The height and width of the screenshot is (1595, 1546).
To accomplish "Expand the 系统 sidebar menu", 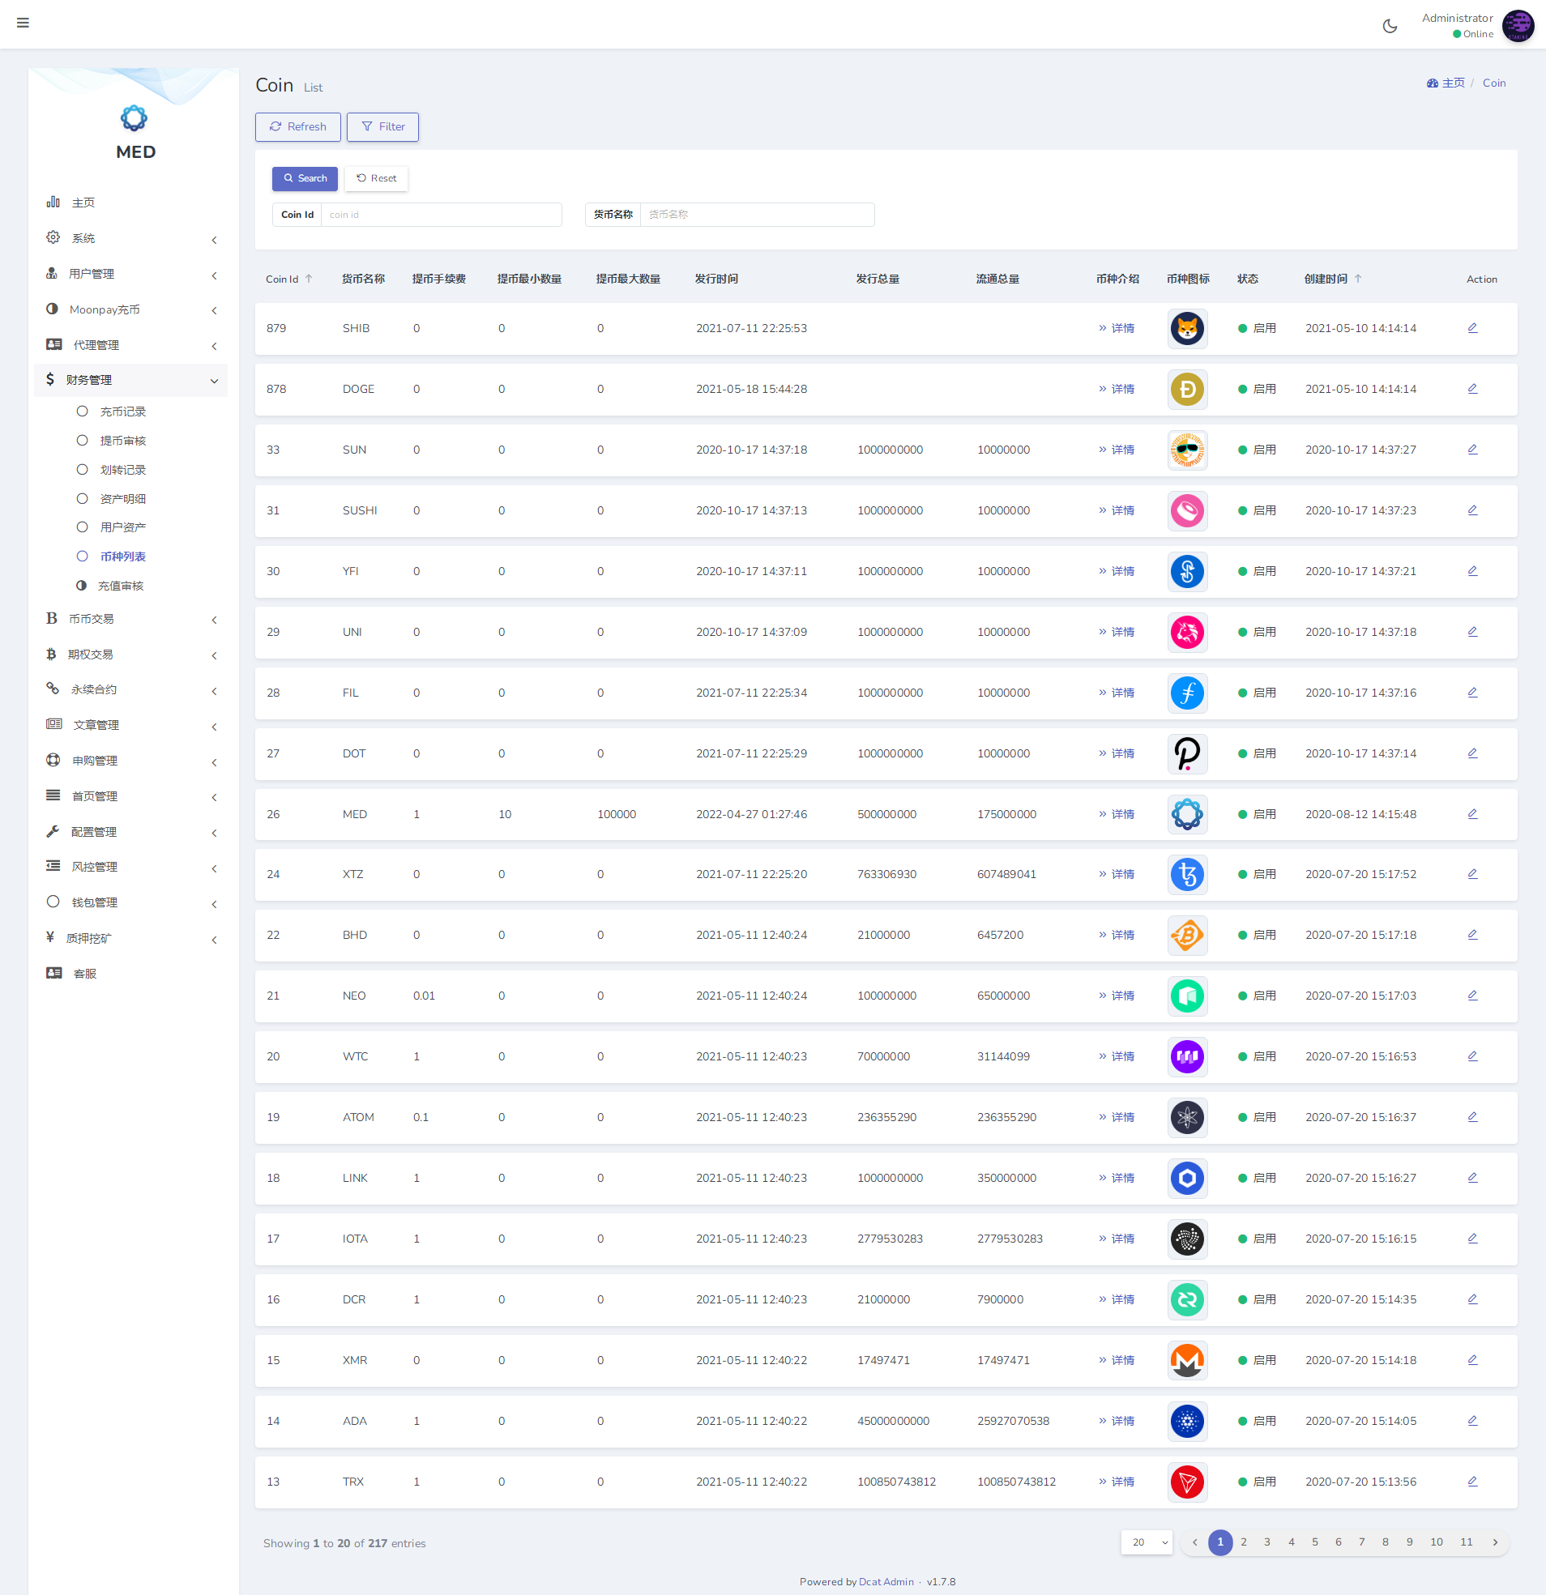I will (130, 238).
